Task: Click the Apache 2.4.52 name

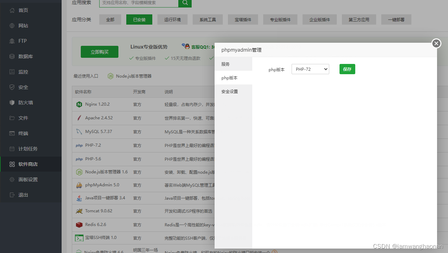Action: coord(99,118)
